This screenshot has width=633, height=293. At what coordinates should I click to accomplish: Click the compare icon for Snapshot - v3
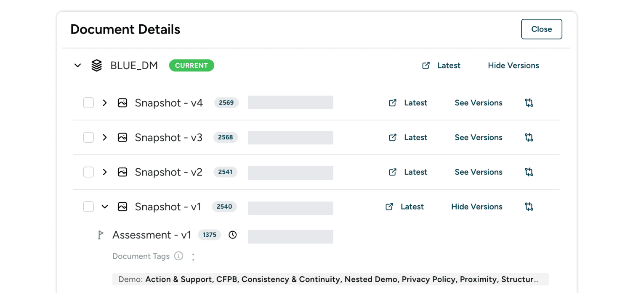tap(529, 137)
